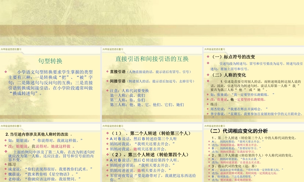Click the line B、他对我说：“这是我的铅笔。”
The image size is (304, 182).
click(233, 177)
